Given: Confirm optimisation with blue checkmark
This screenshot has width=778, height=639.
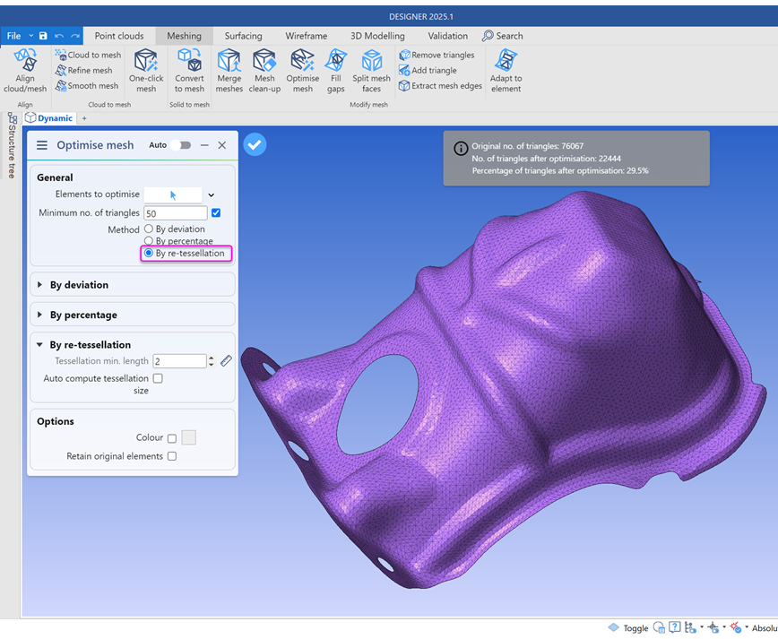Looking at the screenshot, I should point(255,144).
